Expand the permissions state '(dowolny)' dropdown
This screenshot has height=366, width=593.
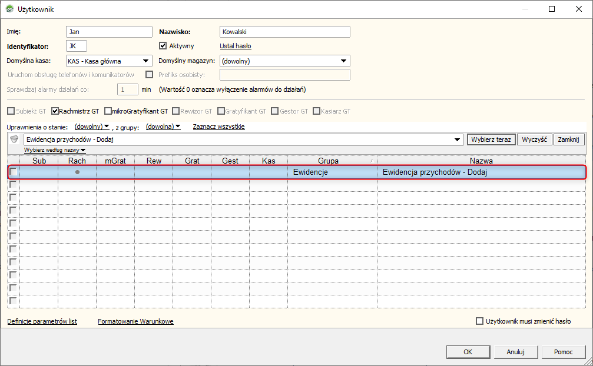(92, 127)
